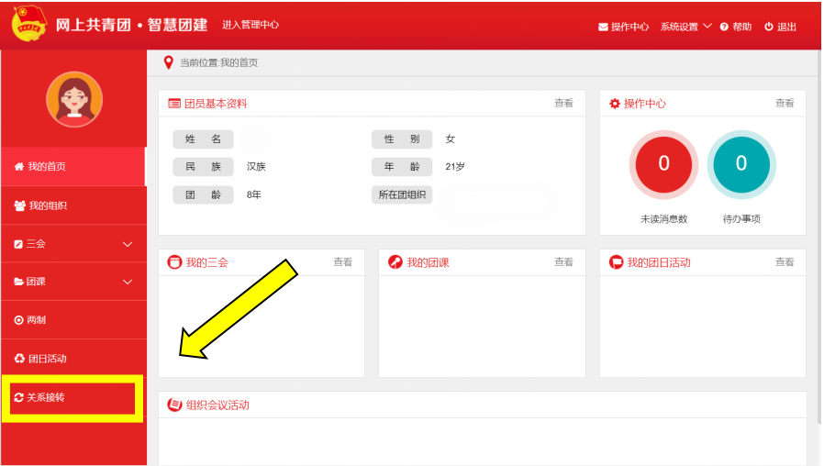Click the user avatar picture

click(x=74, y=99)
